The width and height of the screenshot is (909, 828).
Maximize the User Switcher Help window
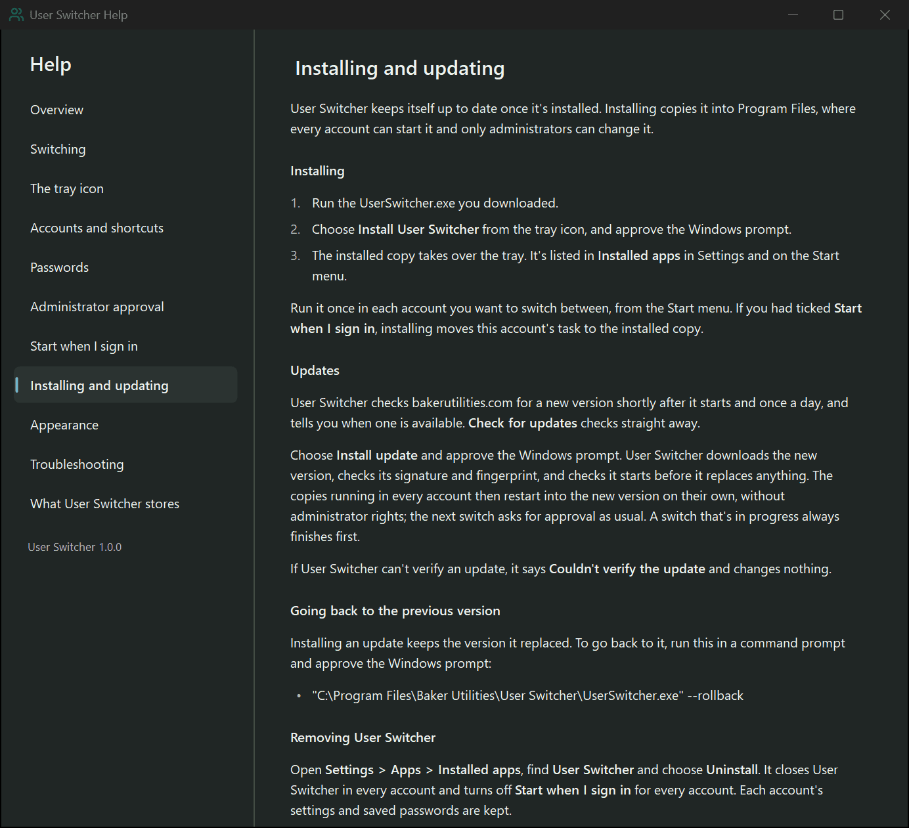point(838,14)
